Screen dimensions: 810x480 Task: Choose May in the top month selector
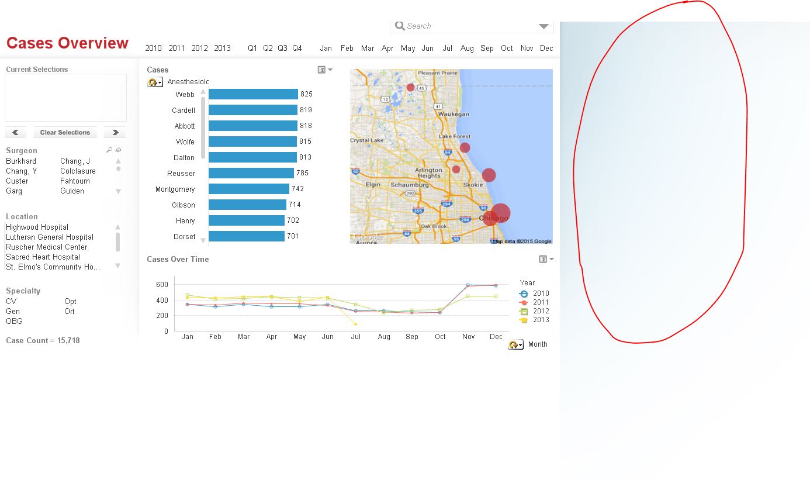(408, 48)
